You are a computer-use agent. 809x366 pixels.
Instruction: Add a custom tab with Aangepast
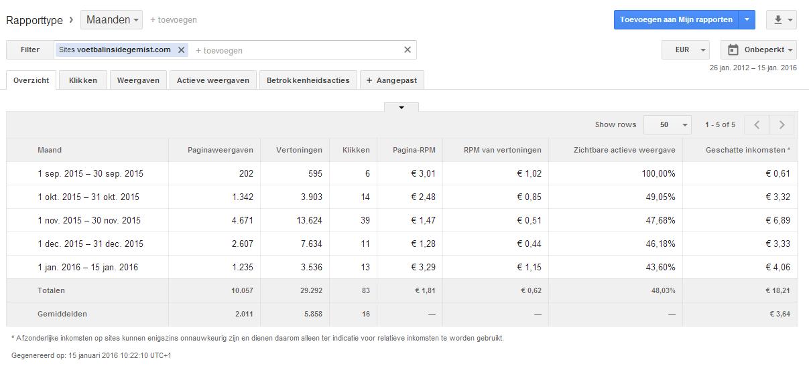tap(391, 80)
